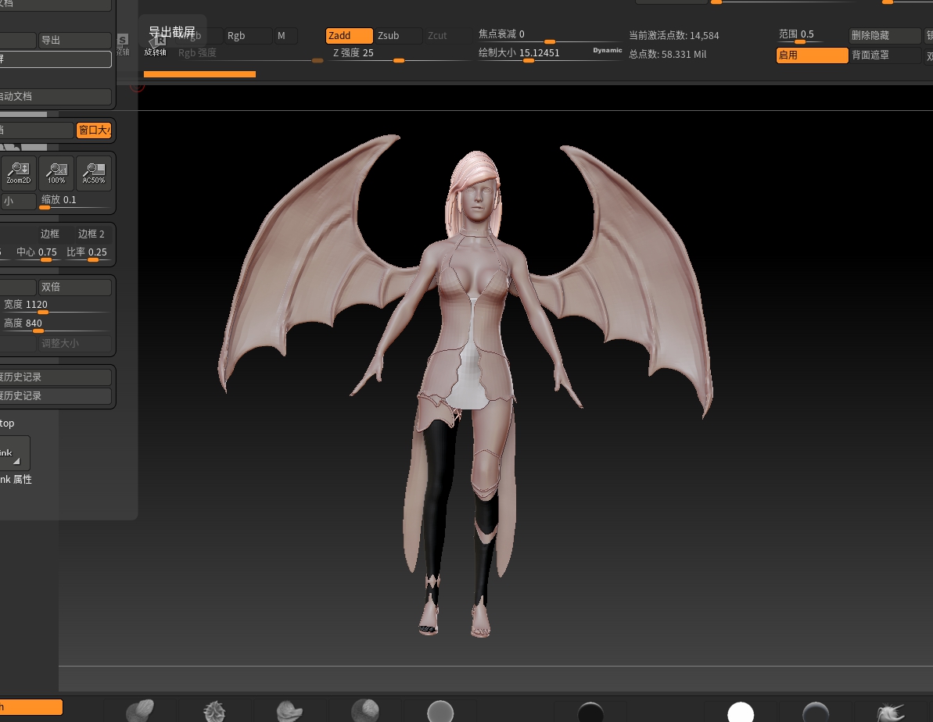Pick the grey sphere material in bottom shelf
Viewport: 933px width, 722px height.
(x=440, y=712)
